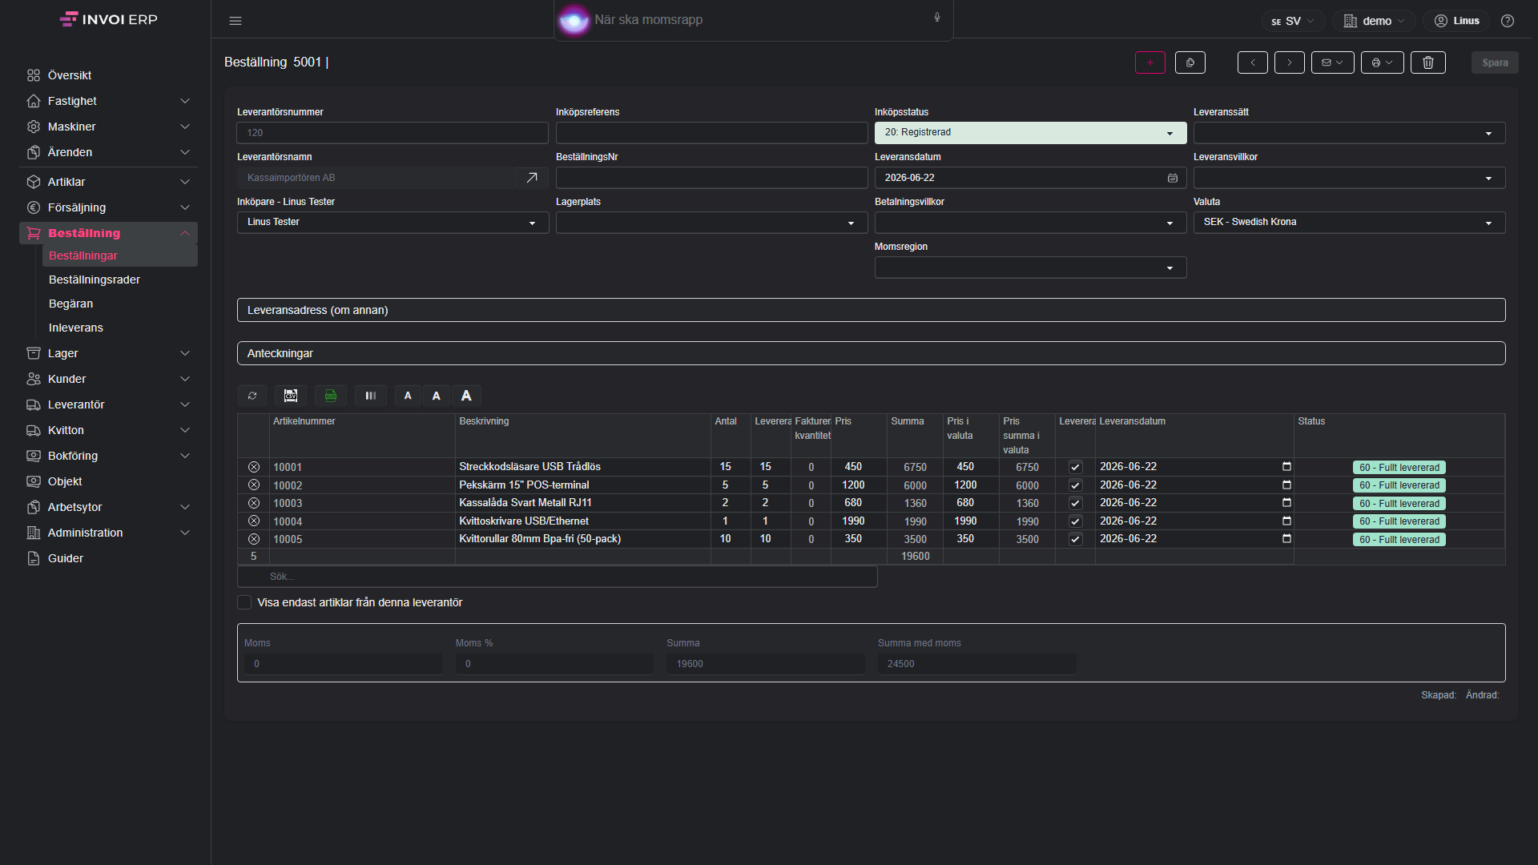Set the largest grid font size
Screen dimensions: 1538x865
(x=466, y=396)
